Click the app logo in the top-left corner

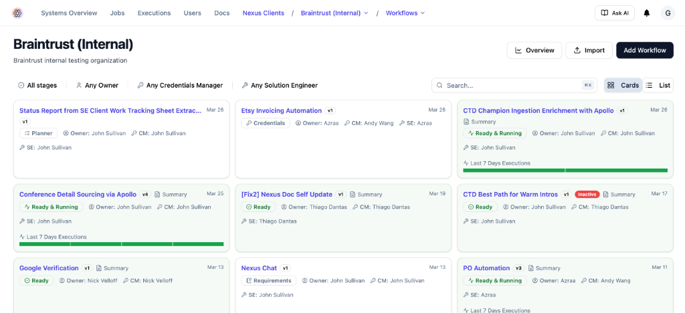tap(17, 13)
